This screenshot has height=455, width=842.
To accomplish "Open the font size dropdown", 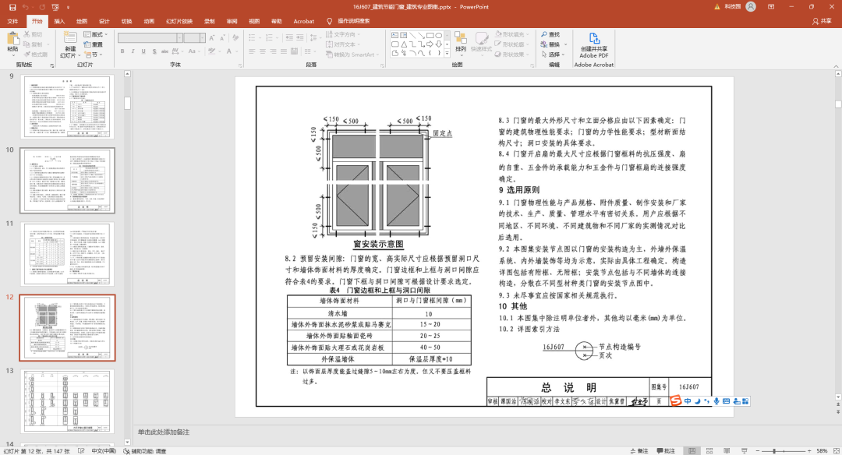I will pyautogui.click(x=203, y=37).
